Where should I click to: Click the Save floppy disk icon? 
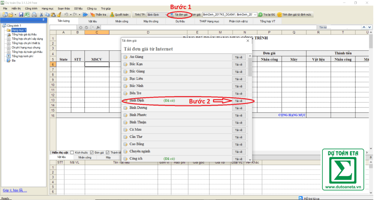point(21,15)
